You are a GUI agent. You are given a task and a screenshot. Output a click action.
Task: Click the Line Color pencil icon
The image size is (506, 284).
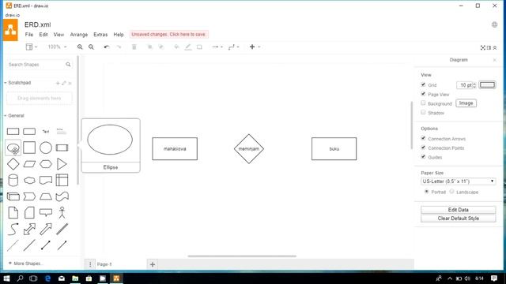pos(188,47)
